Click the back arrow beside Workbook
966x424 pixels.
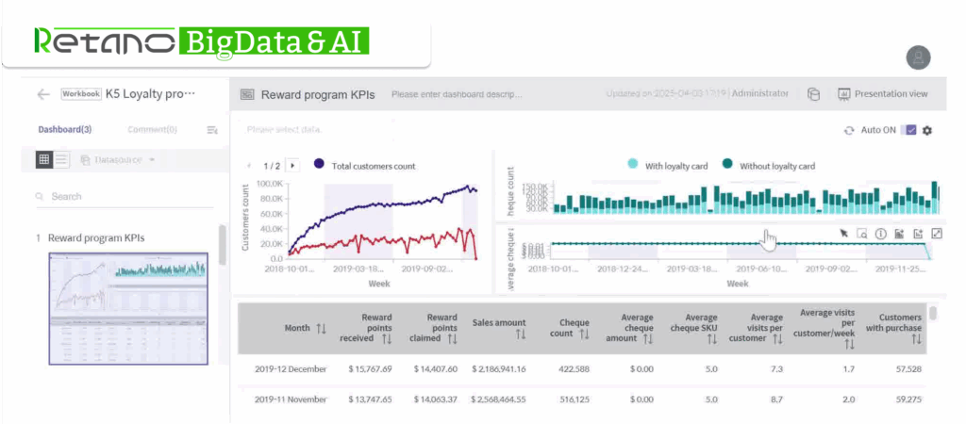coord(42,94)
